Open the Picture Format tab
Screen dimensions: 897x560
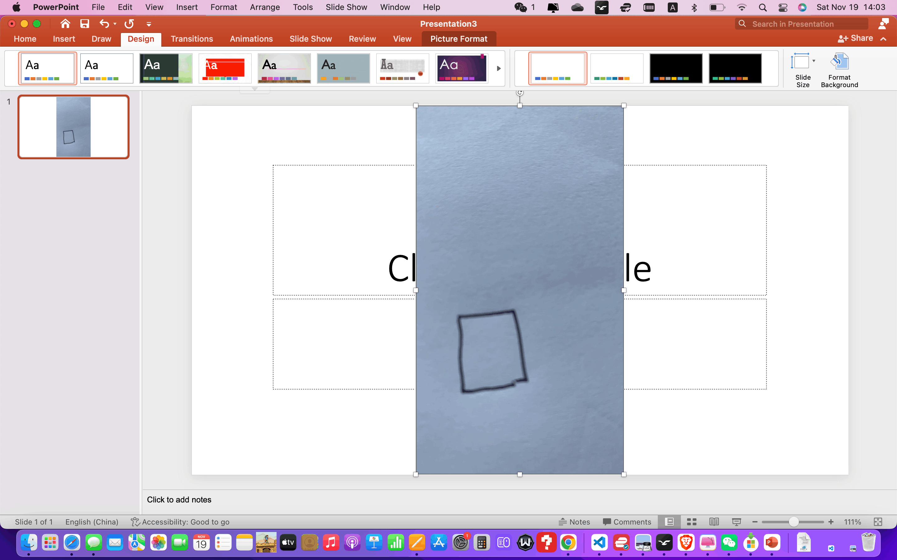[x=458, y=39]
